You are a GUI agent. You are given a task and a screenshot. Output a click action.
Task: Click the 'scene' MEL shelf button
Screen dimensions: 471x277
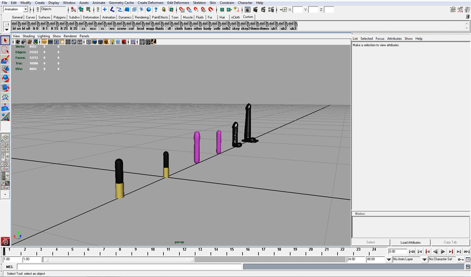click(121, 26)
